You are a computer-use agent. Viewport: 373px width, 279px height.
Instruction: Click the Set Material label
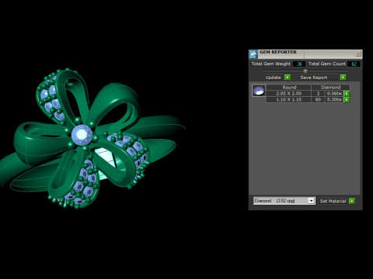click(333, 201)
